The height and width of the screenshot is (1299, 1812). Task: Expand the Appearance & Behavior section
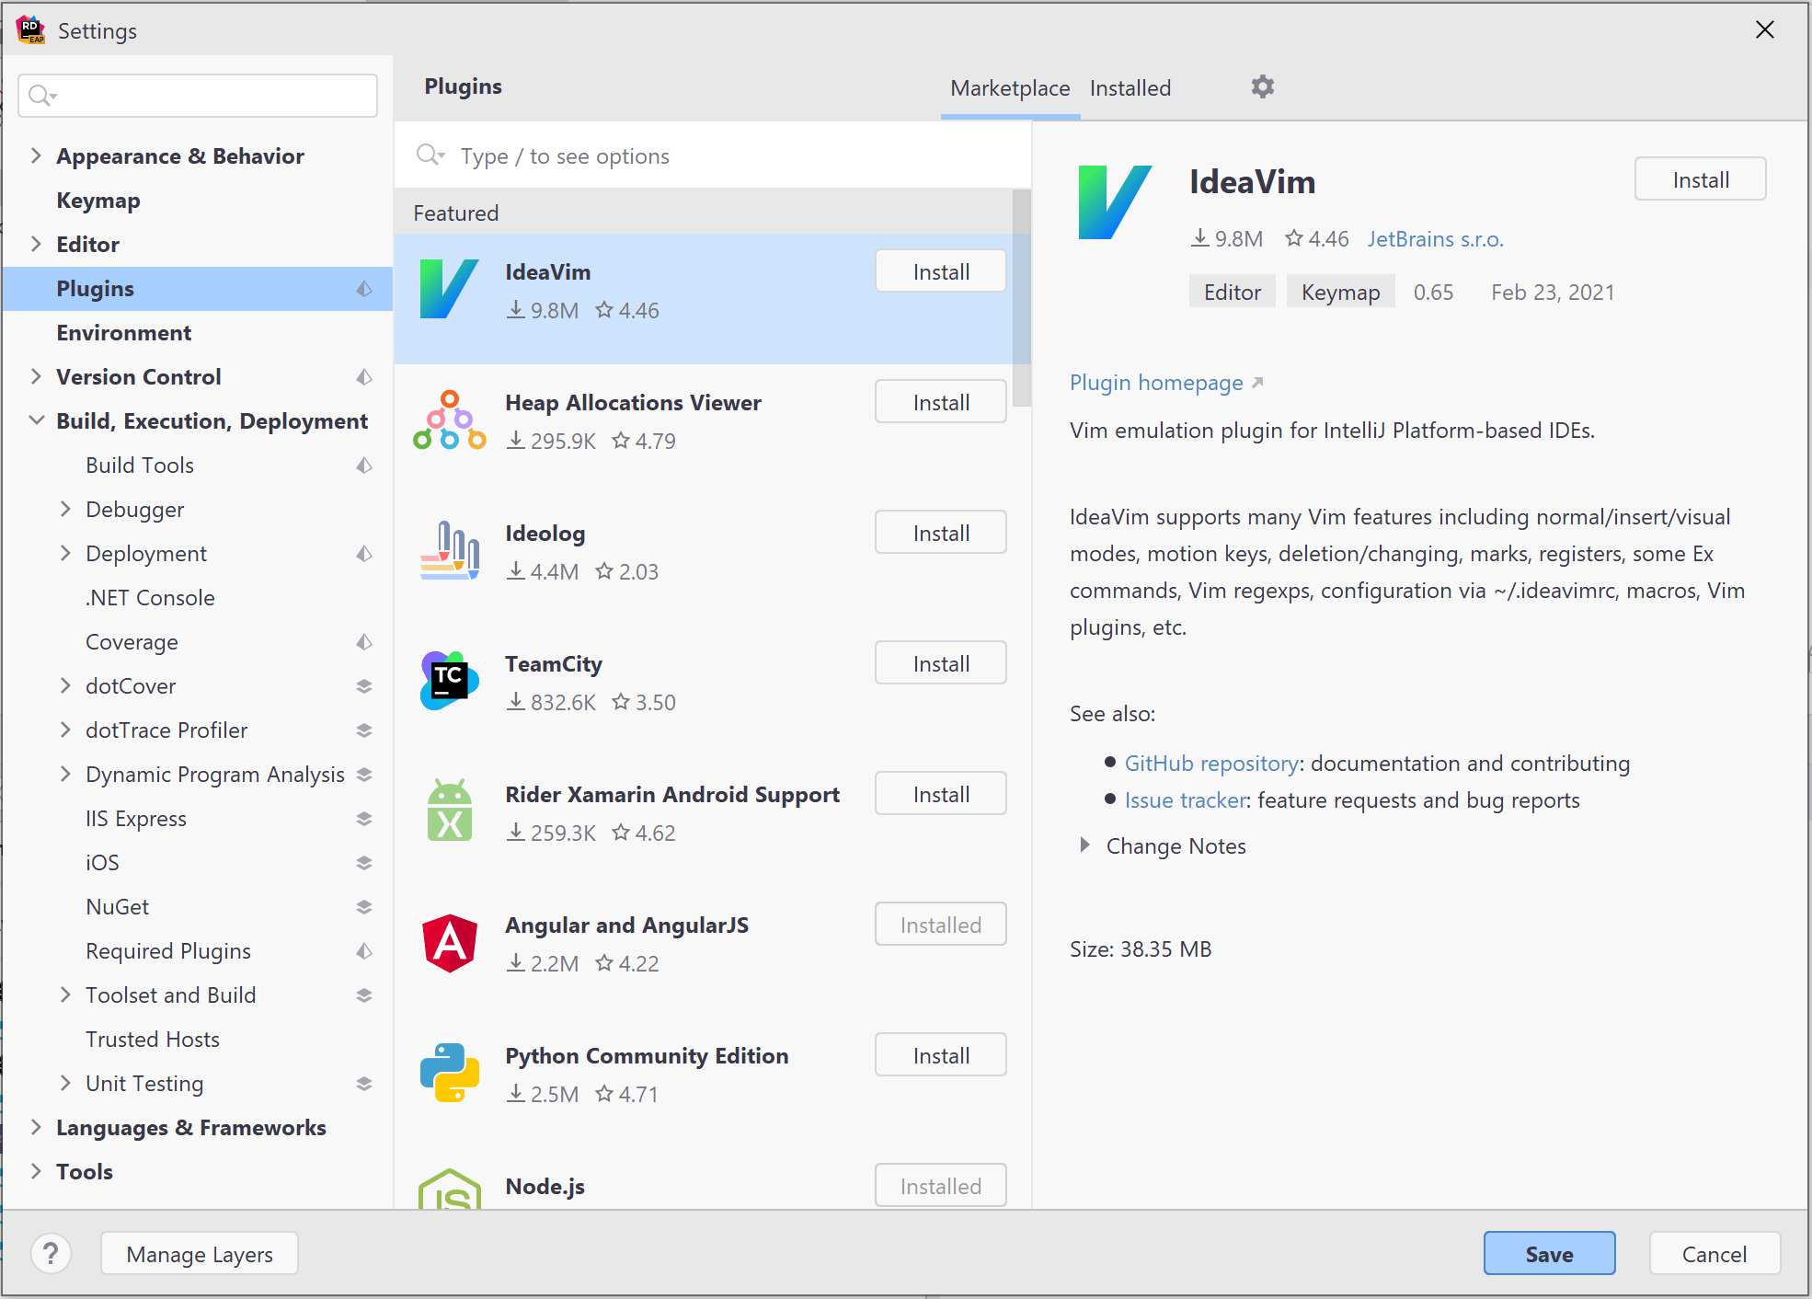pyautogui.click(x=36, y=155)
